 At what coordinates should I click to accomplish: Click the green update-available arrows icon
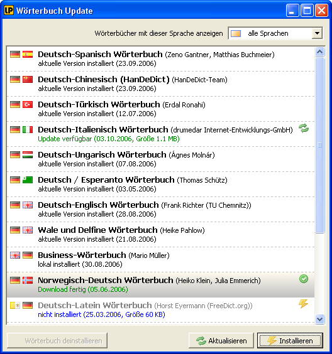[304, 128]
